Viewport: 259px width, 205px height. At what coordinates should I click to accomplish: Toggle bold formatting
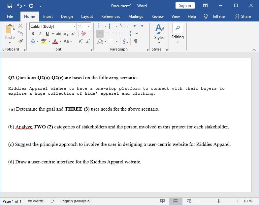pyautogui.click(x=33, y=34)
